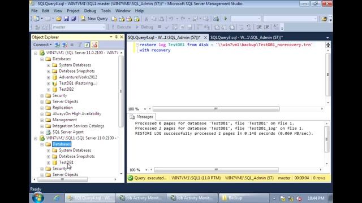Viewport: 362px width, 203px height.
Task: Click the New Project toolbar icon
Action: (x=36, y=19)
